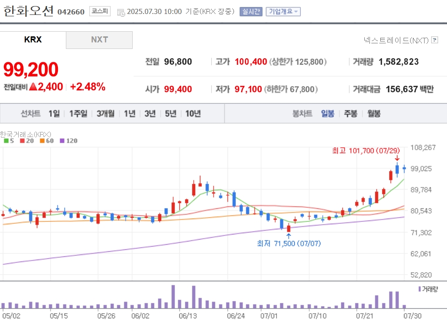This screenshot has height=330, width=447.
Task: Click the green 5-day moving average swatch
Action: click(x=6, y=141)
